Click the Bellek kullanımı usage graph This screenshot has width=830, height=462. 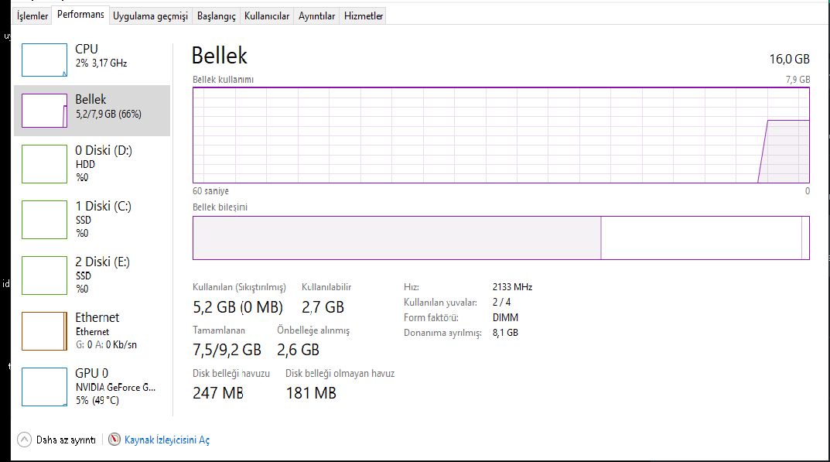(x=500, y=135)
